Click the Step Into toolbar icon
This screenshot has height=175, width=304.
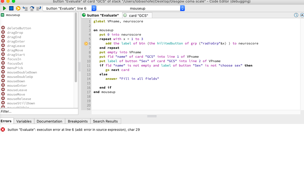pos(25,9)
